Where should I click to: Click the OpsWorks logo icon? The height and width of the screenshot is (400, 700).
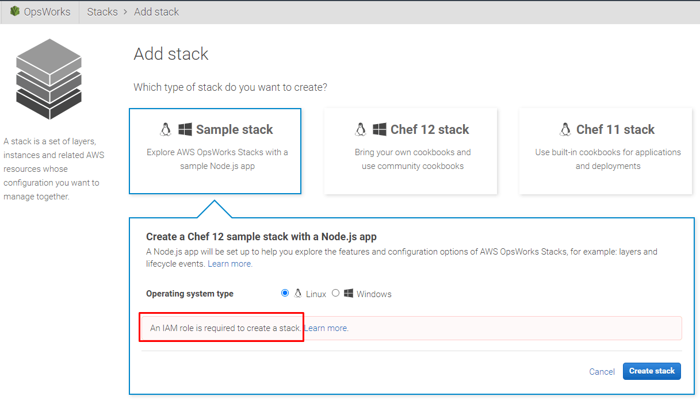[x=15, y=11]
